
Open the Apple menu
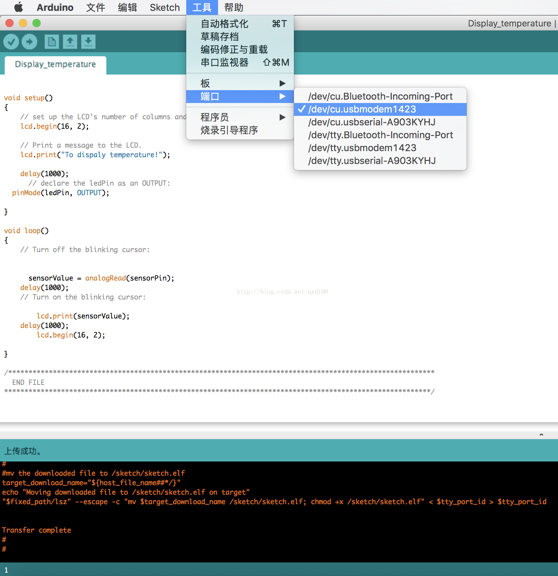click(19, 7)
